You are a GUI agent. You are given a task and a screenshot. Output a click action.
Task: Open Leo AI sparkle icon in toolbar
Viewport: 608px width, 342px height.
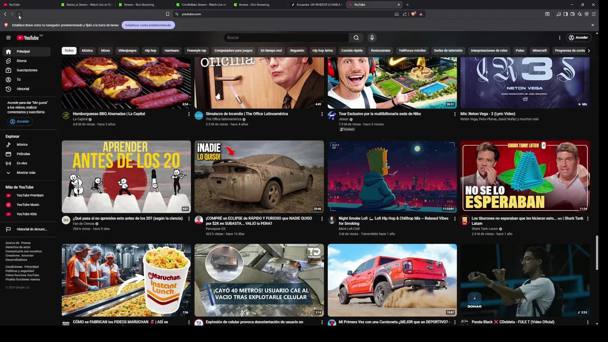pyautogui.click(x=579, y=14)
